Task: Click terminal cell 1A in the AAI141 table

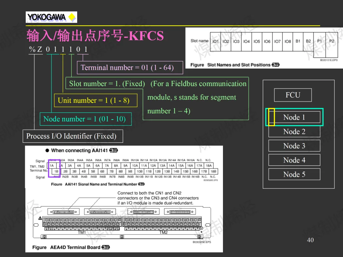Action: [x=52, y=166]
